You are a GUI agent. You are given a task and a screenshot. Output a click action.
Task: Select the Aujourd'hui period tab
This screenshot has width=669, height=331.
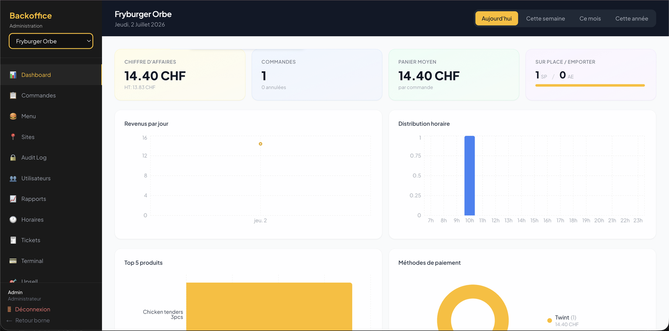coord(497,18)
